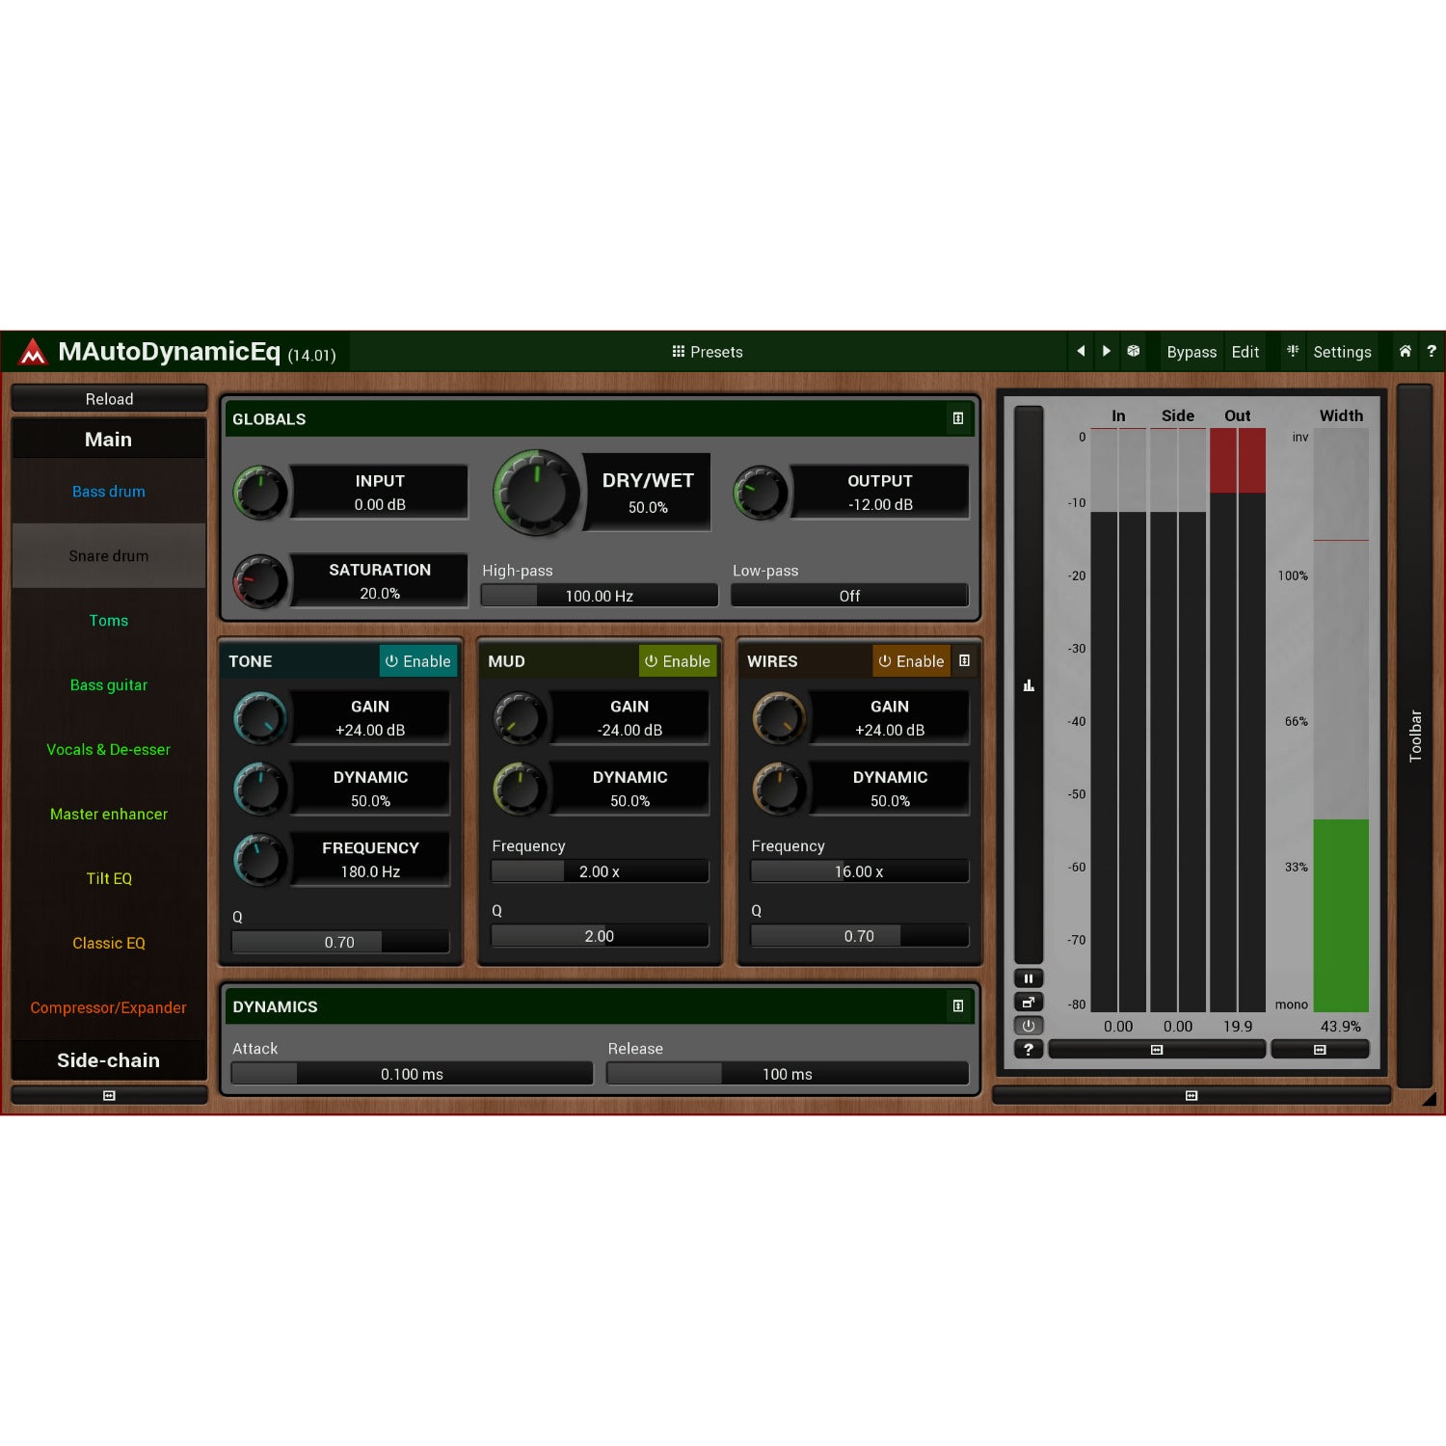Select the Toms preset

[109, 621]
